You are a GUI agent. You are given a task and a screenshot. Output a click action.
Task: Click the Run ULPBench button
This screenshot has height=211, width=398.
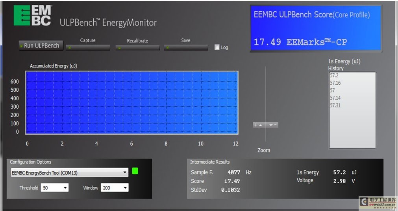coord(41,45)
